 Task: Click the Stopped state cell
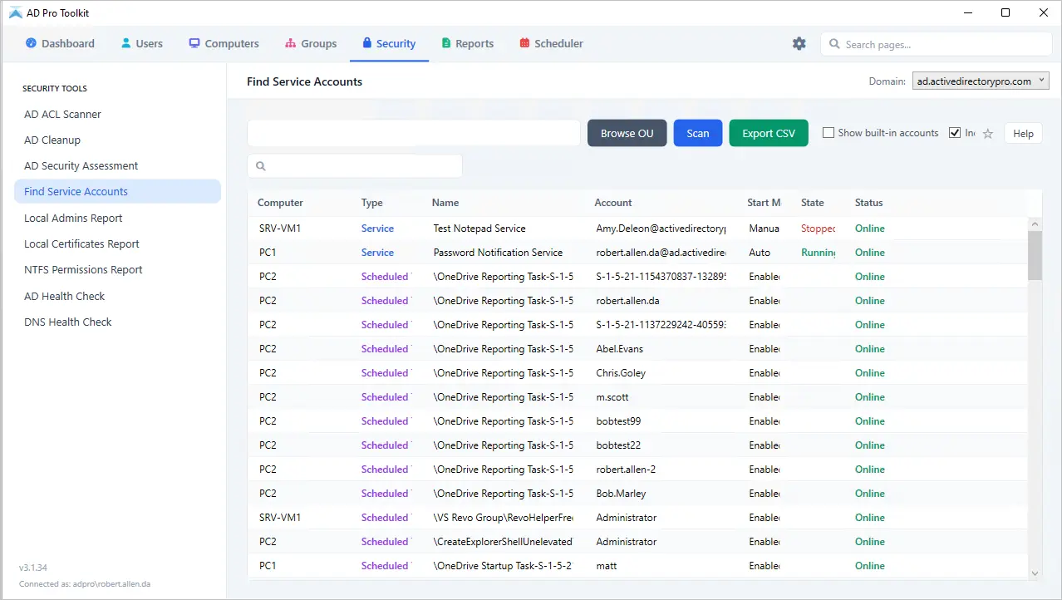(x=818, y=229)
